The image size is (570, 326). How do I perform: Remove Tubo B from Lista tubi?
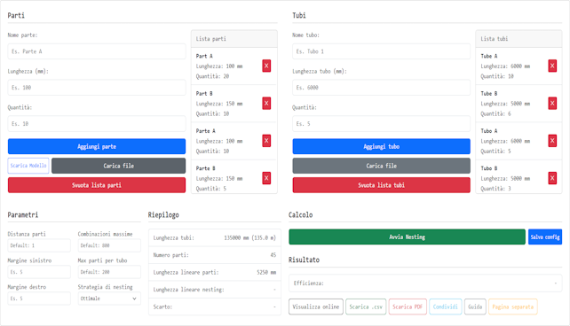tap(552, 178)
